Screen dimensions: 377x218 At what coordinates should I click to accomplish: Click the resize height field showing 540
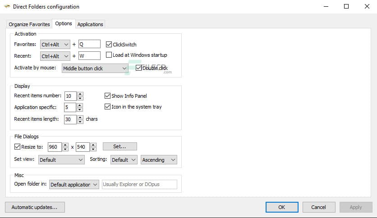pos(83,147)
